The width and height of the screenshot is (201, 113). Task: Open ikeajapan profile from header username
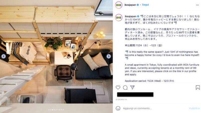coord(130,5)
